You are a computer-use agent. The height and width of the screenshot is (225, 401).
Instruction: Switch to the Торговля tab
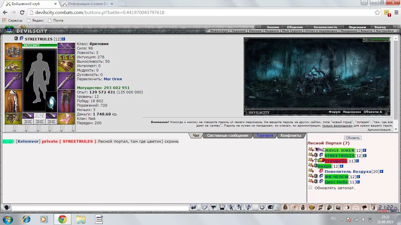tap(265, 136)
